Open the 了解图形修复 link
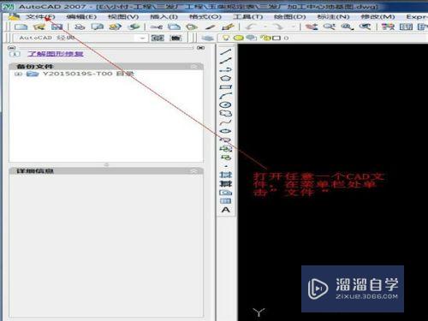 [x=56, y=54]
